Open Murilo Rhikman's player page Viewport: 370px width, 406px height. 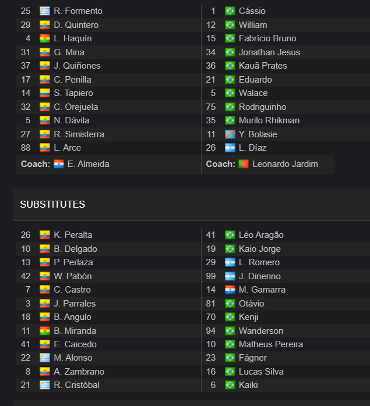click(x=269, y=120)
